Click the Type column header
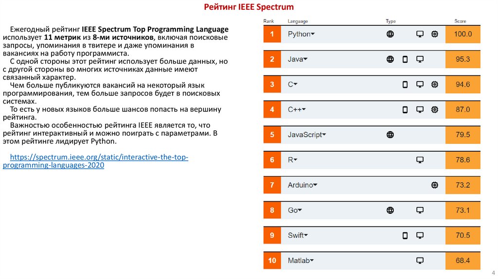The image size is (498, 279). pos(391,21)
